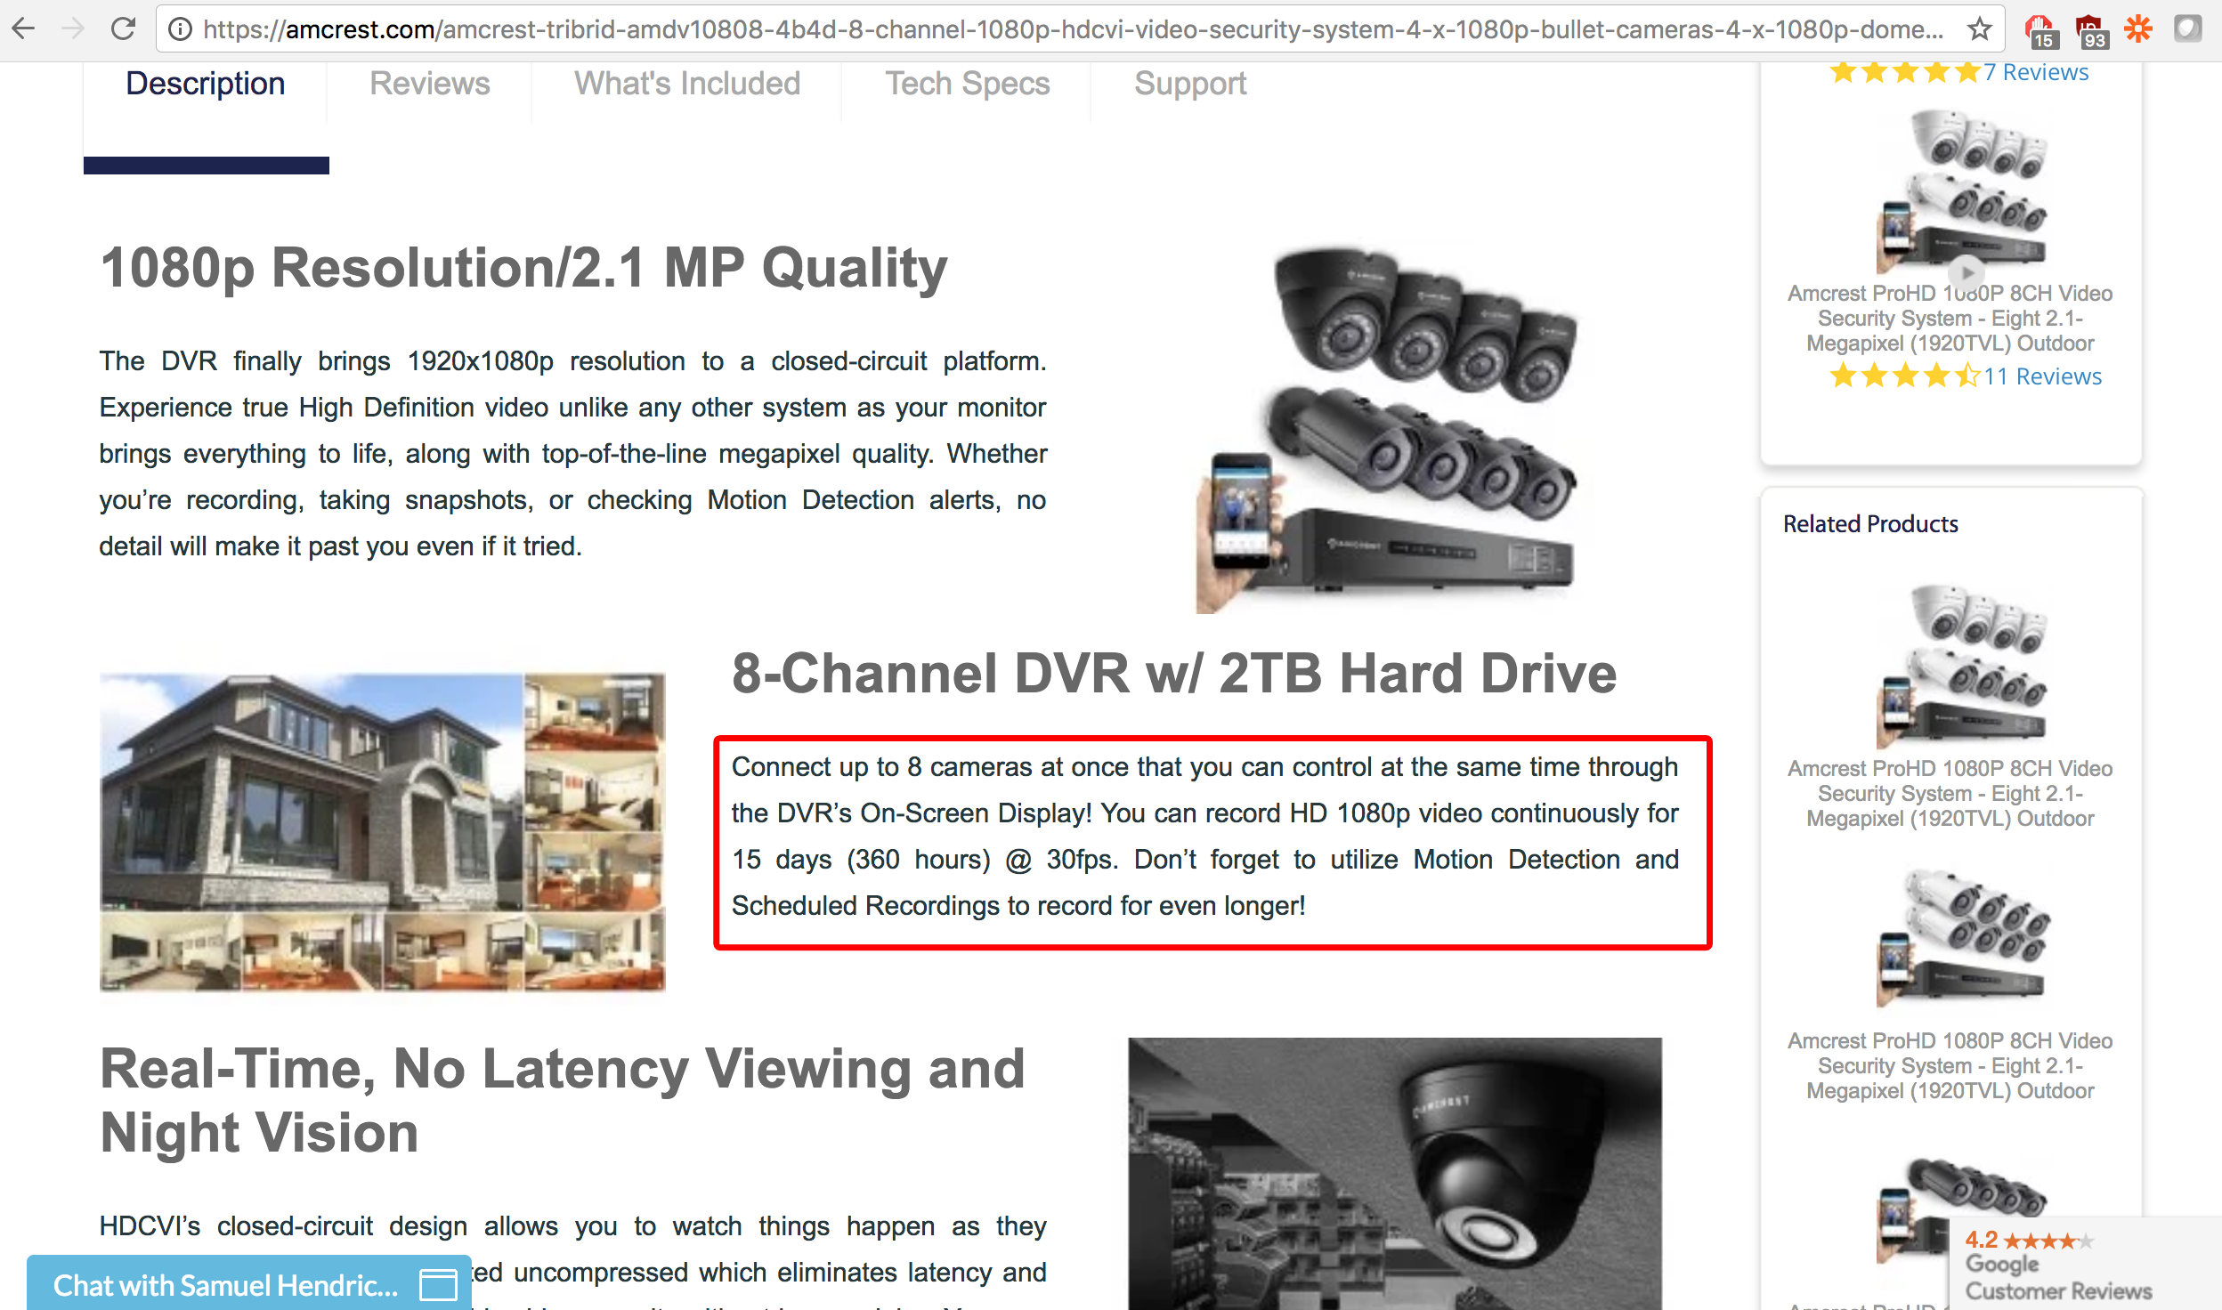Open site info icon in address bar
This screenshot has width=2222, height=1310.
(x=180, y=30)
